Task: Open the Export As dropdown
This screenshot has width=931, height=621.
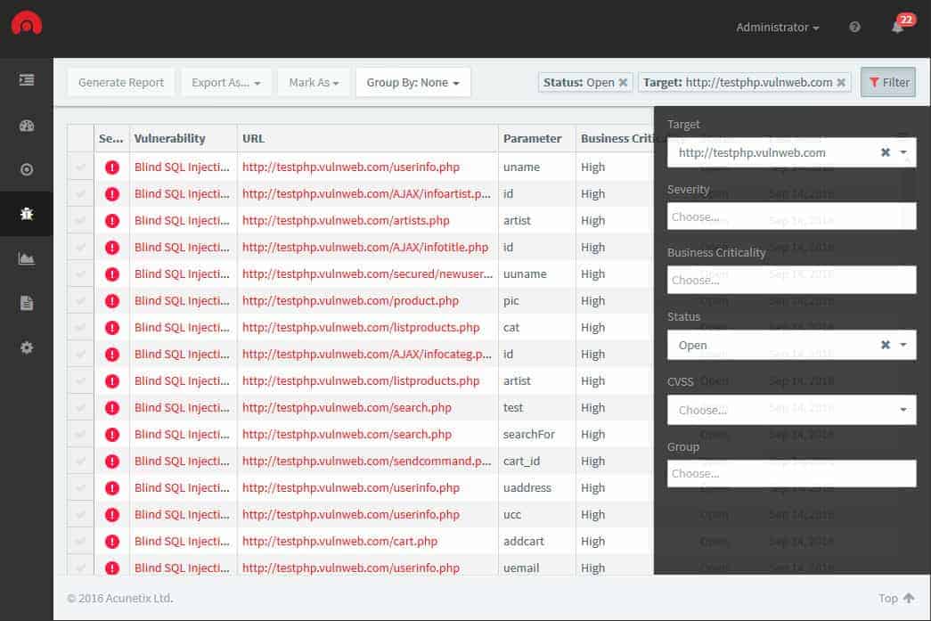Action: click(x=226, y=83)
